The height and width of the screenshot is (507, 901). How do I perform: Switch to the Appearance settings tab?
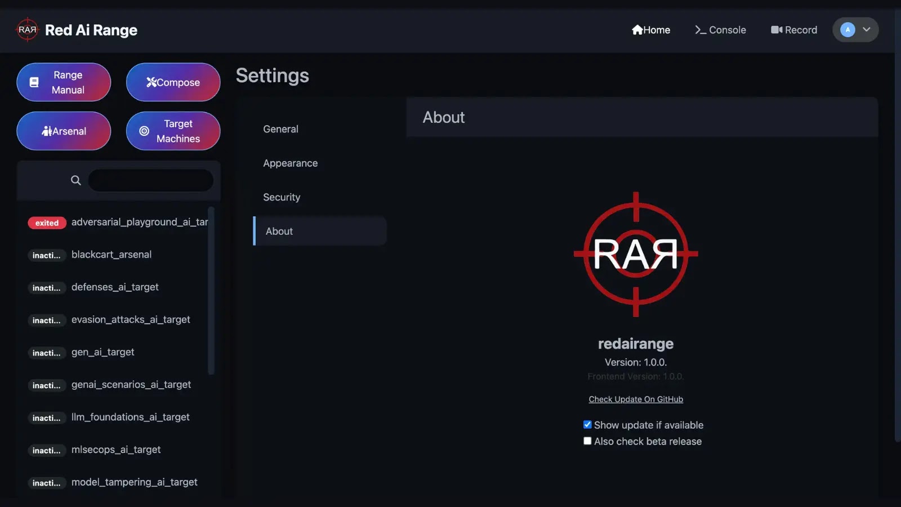pos(290,163)
